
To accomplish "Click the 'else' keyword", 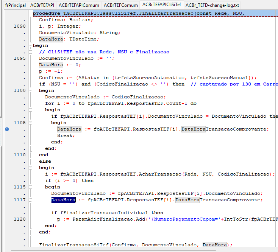I will coord(45,161).
